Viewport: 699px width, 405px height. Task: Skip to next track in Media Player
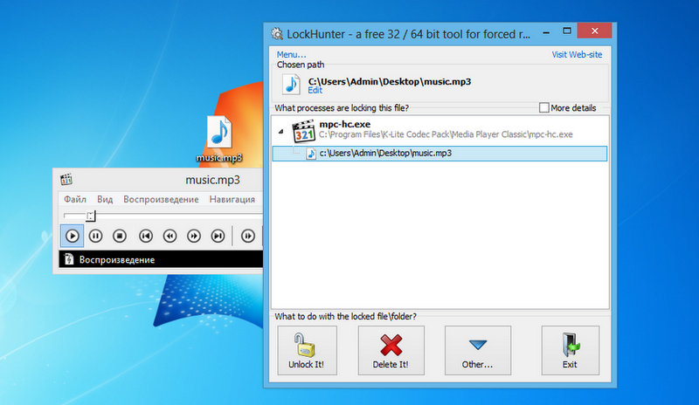coord(218,236)
